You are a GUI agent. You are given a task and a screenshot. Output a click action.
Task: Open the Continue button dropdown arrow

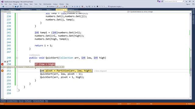(55, 7)
